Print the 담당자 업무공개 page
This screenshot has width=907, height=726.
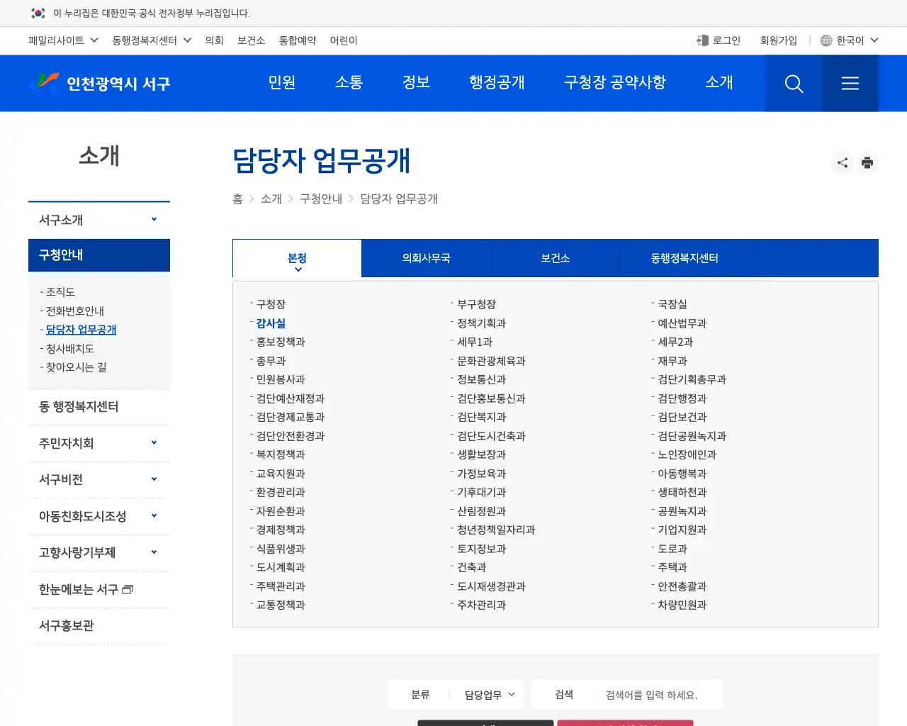click(867, 162)
